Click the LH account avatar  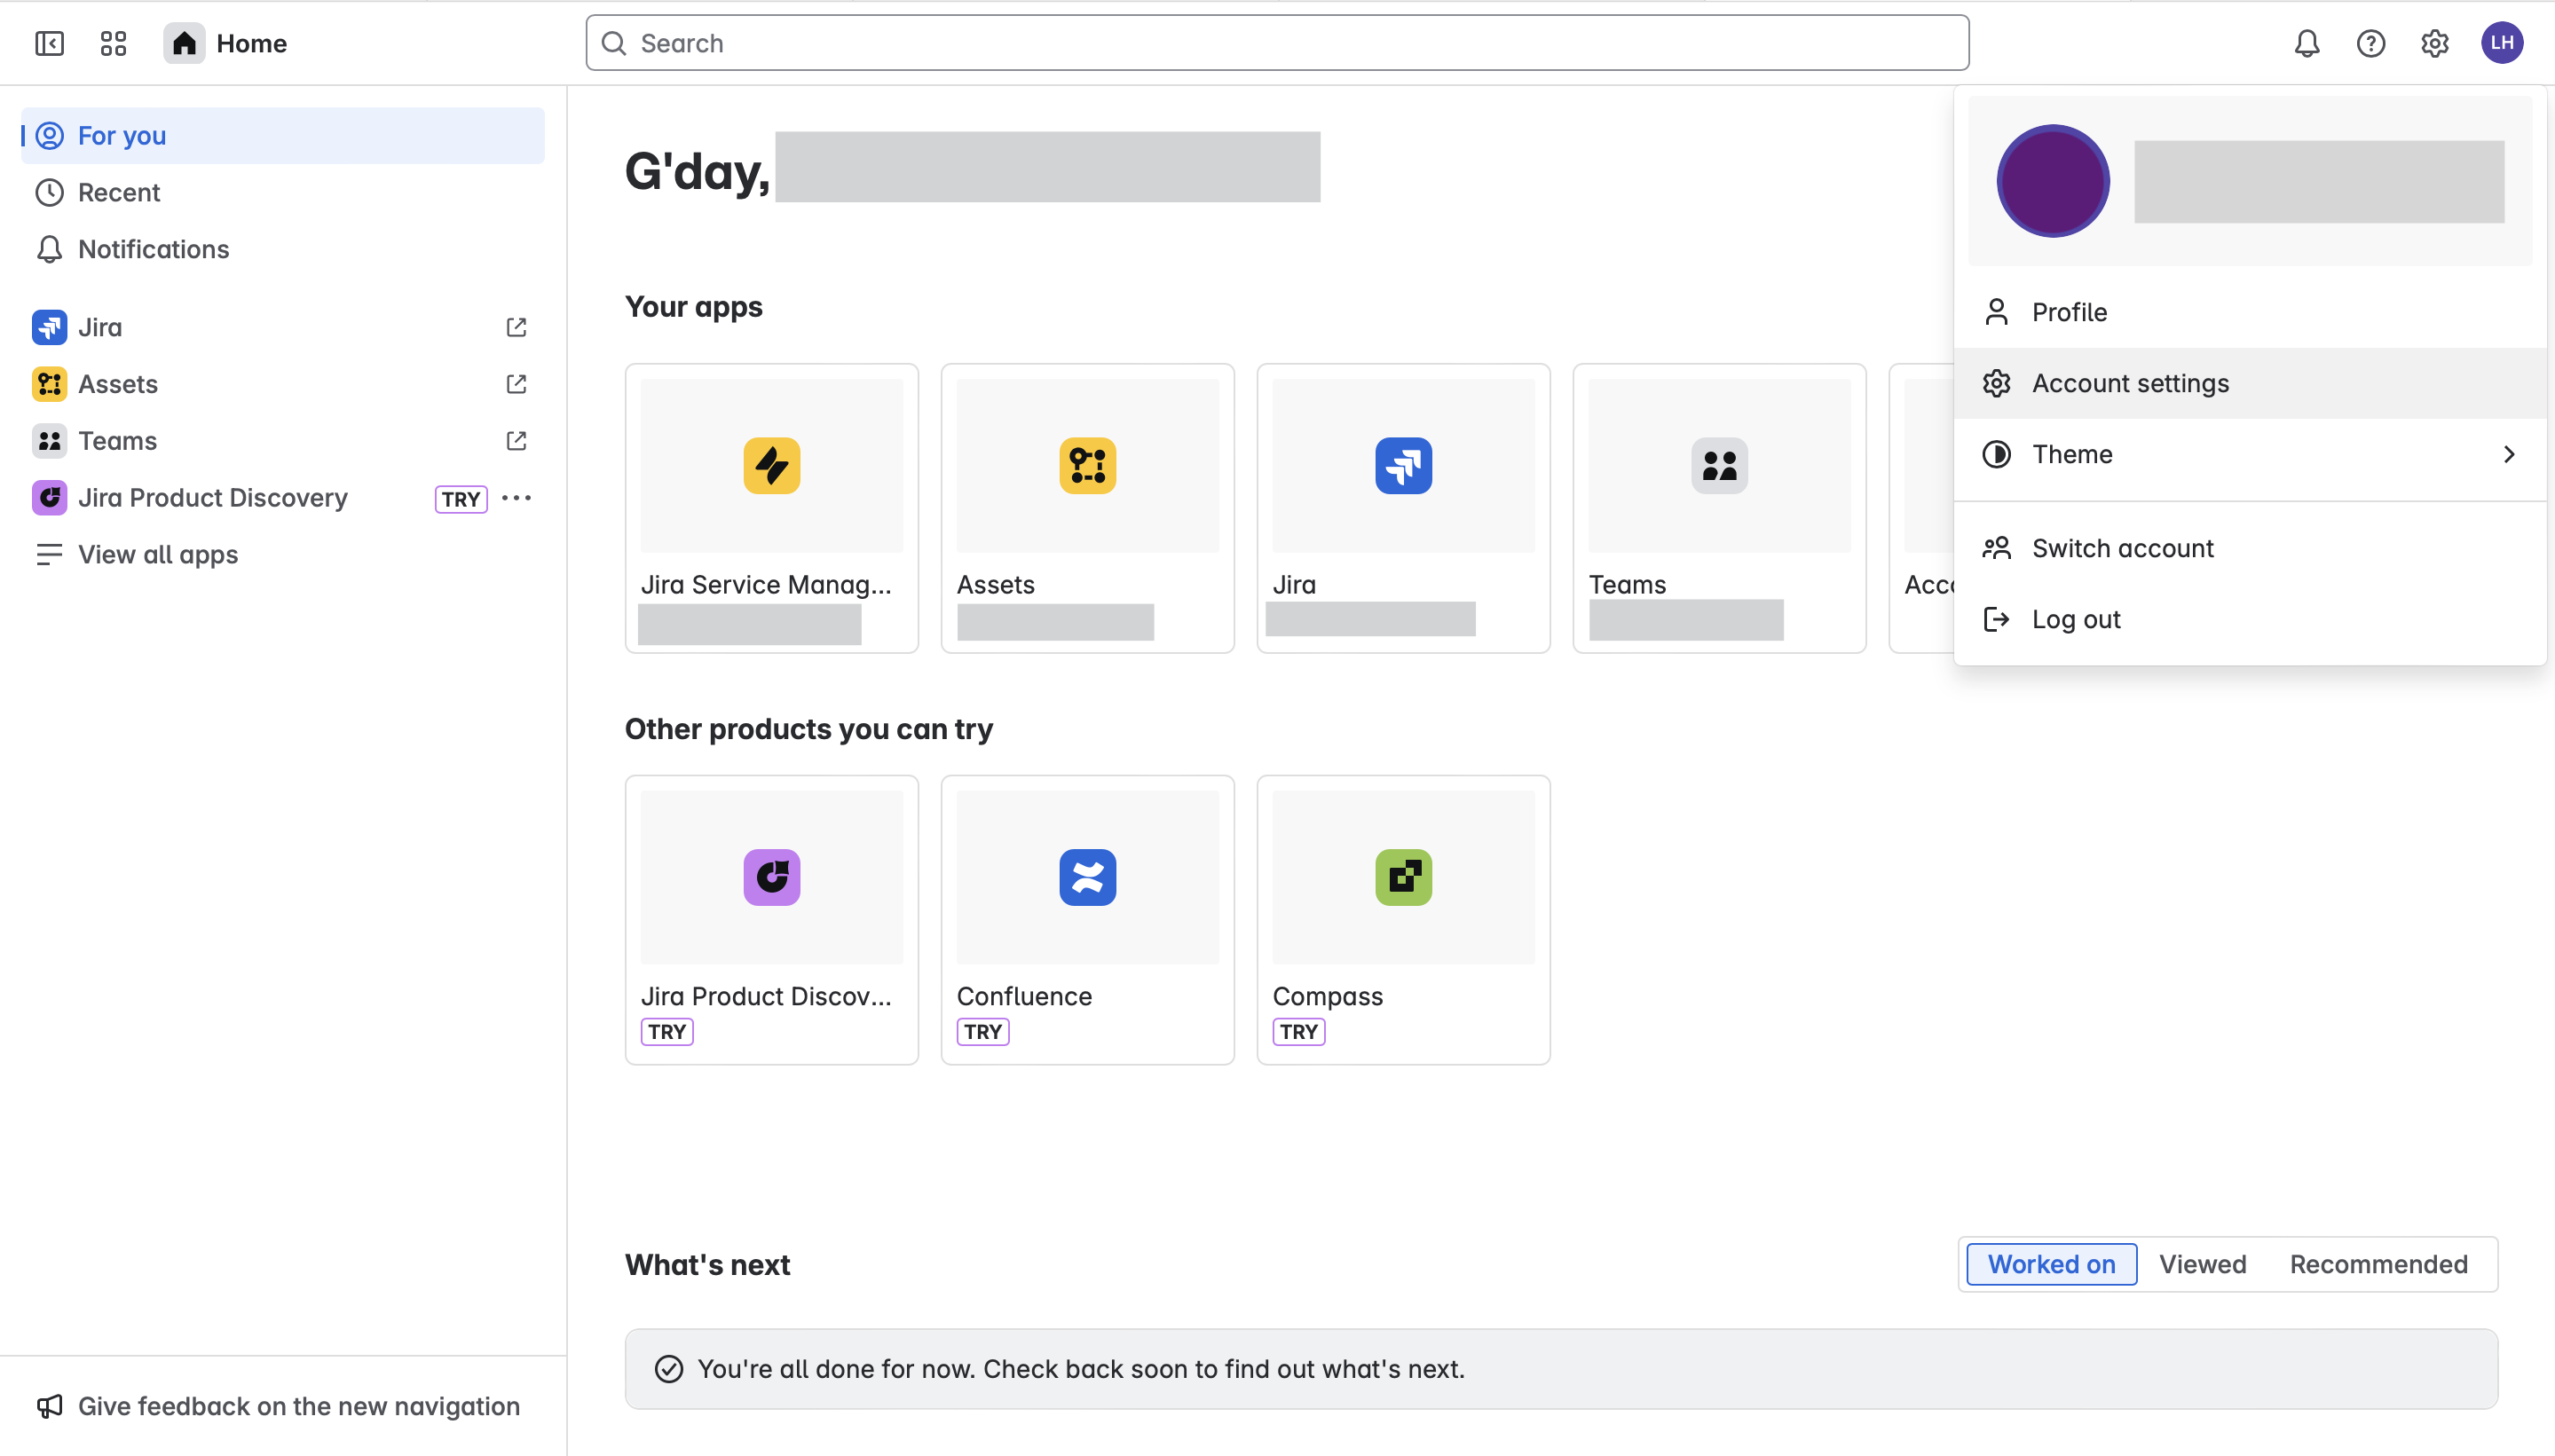click(x=2501, y=43)
